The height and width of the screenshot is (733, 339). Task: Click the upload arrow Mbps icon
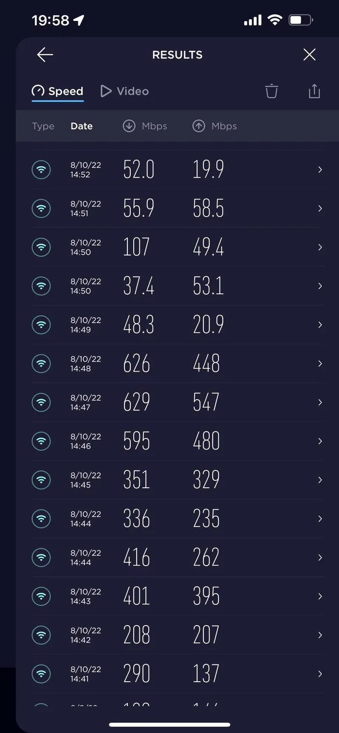pos(198,126)
